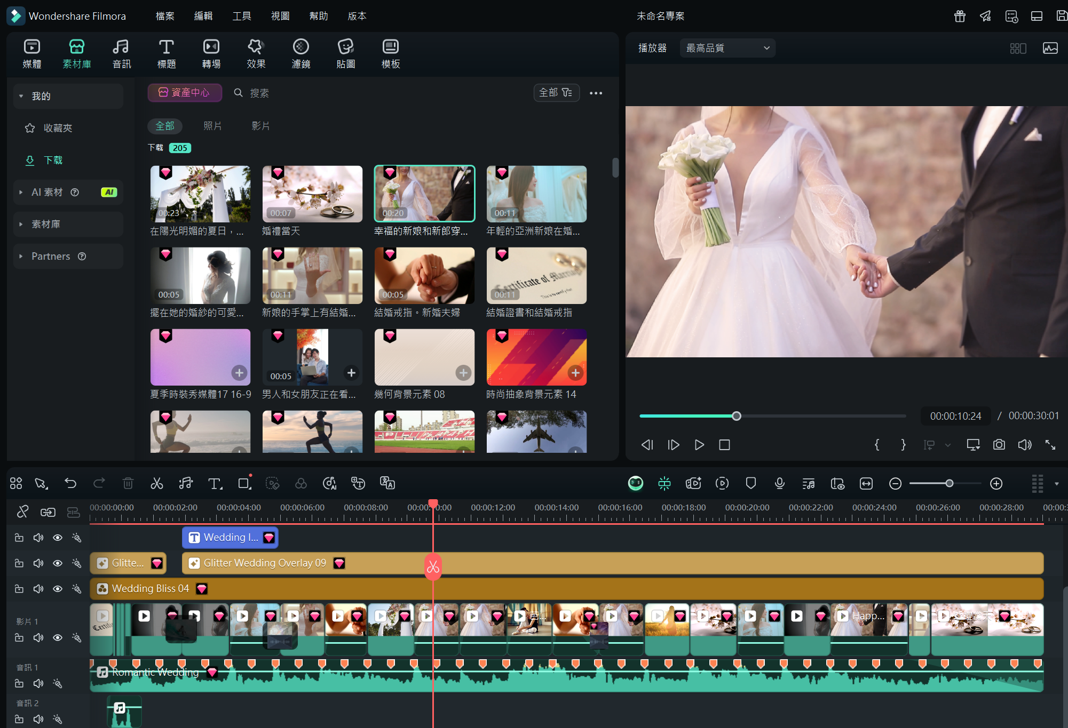This screenshot has width=1068, height=728.
Task: Open the three-dot more options menu
Action: 596,93
